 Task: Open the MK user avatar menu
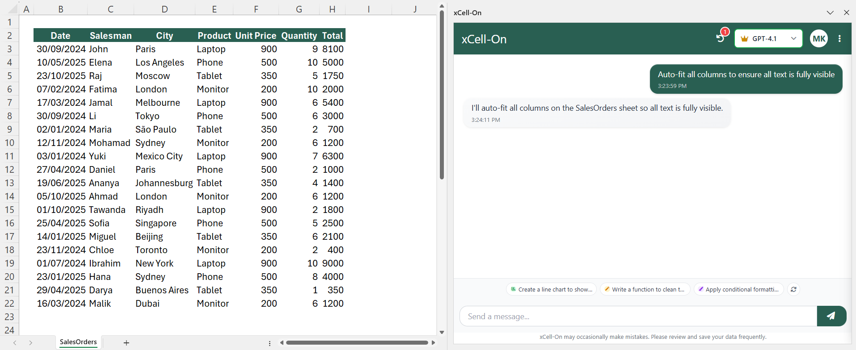point(818,39)
